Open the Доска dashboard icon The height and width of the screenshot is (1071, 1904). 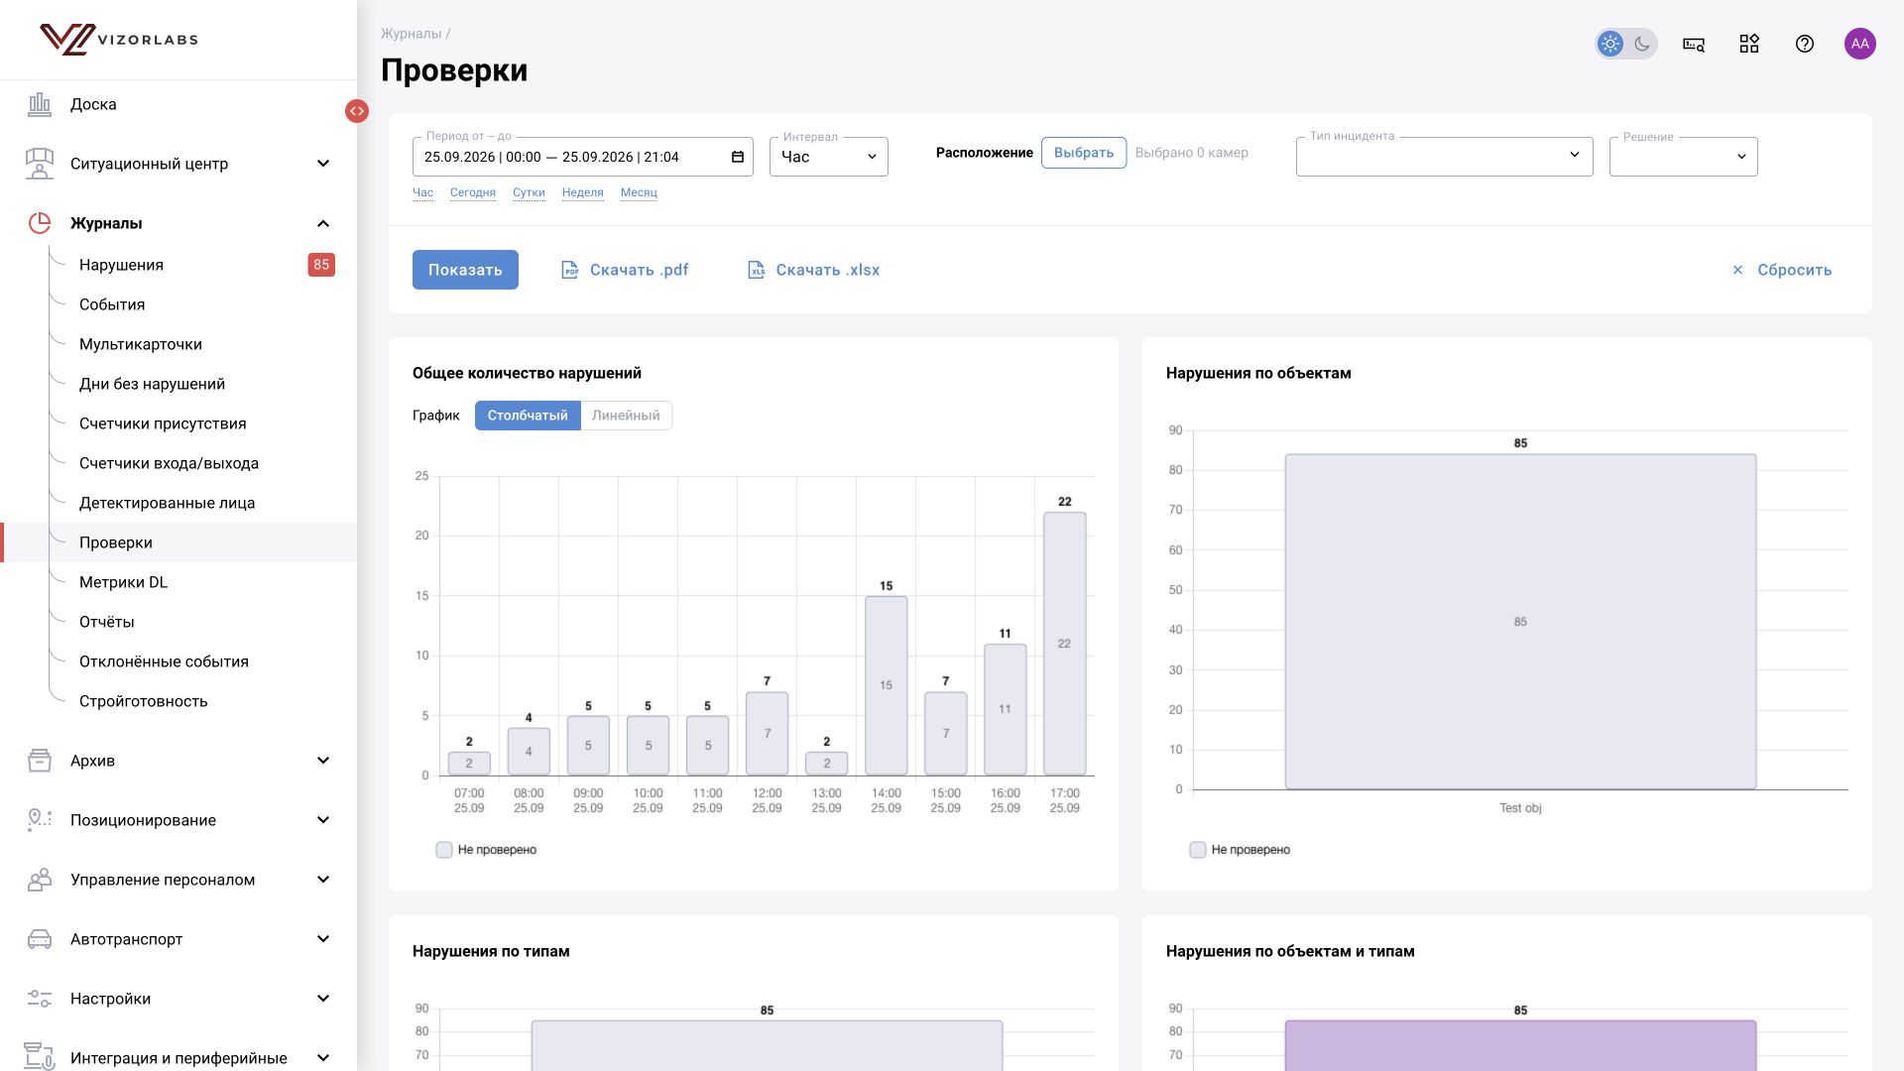click(40, 104)
